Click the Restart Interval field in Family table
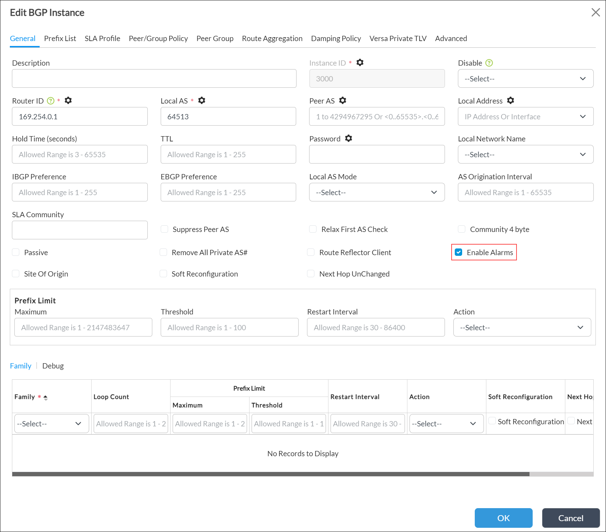 (x=368, y=424)
